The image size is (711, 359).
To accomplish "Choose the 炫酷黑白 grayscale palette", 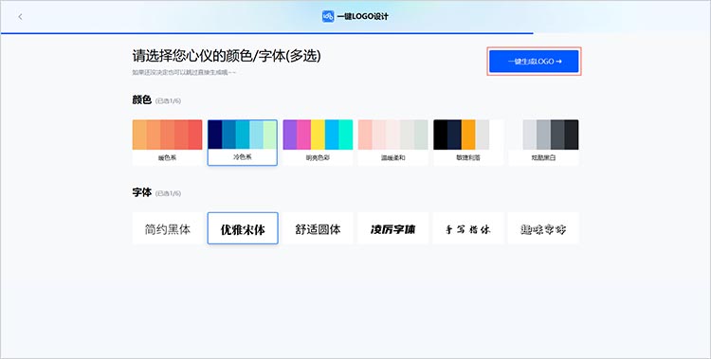I will pos(544,142).
